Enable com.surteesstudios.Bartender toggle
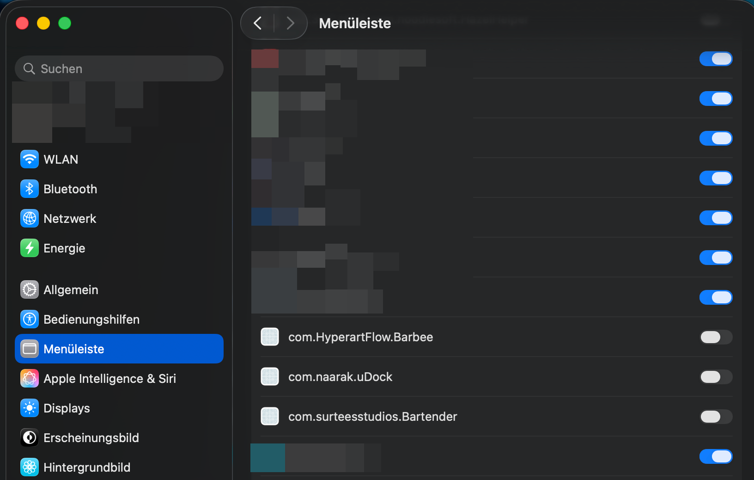Image resolution: width=754 pixels, height=480 pixels. pos(716,417)
